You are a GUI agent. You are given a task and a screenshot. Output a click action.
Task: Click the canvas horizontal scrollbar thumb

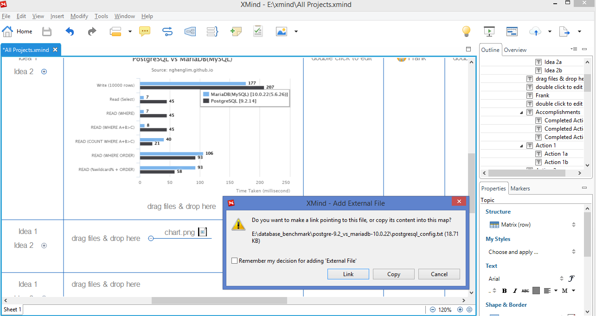219,300
